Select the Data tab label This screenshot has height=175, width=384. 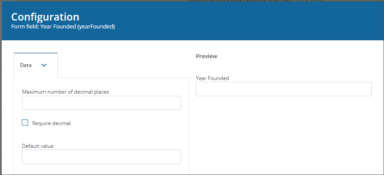pos(26,65)
